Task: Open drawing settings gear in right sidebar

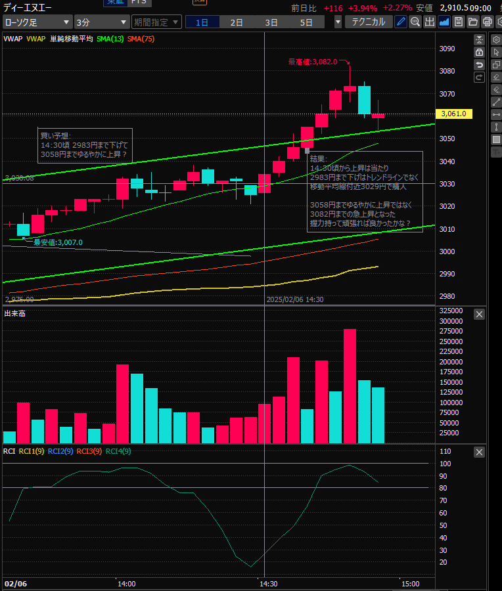Action: point(496,39)
